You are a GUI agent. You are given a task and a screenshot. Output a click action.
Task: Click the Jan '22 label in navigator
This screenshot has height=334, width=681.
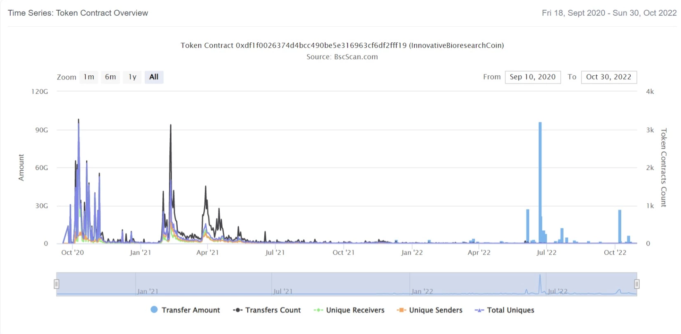422,291
